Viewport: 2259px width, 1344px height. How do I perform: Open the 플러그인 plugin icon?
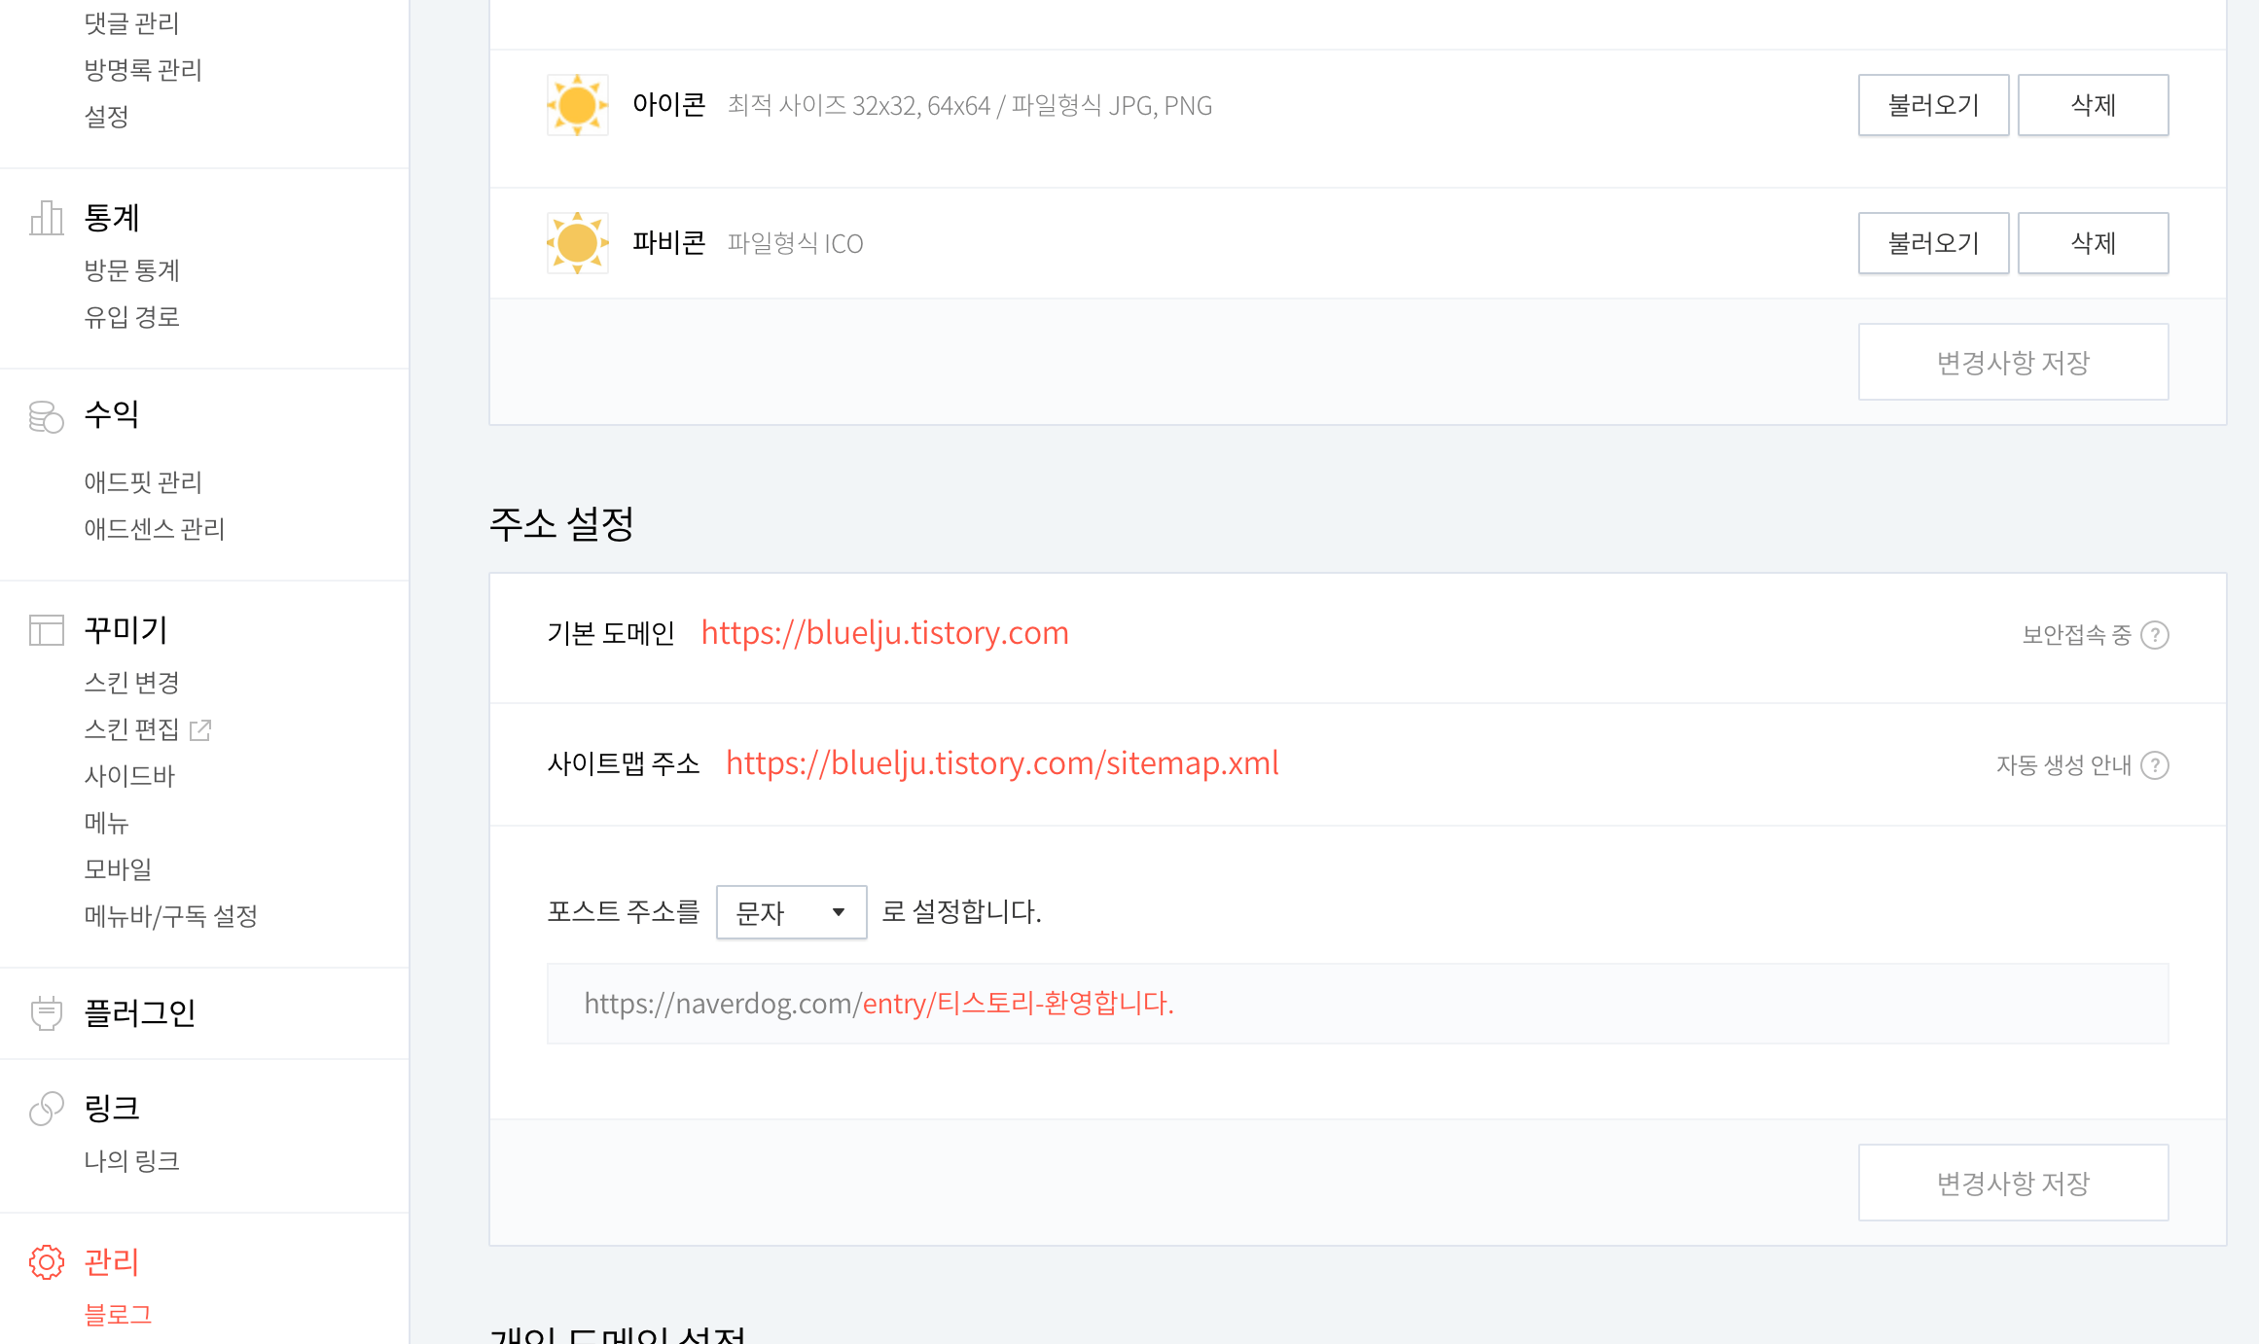(45, 1011)
